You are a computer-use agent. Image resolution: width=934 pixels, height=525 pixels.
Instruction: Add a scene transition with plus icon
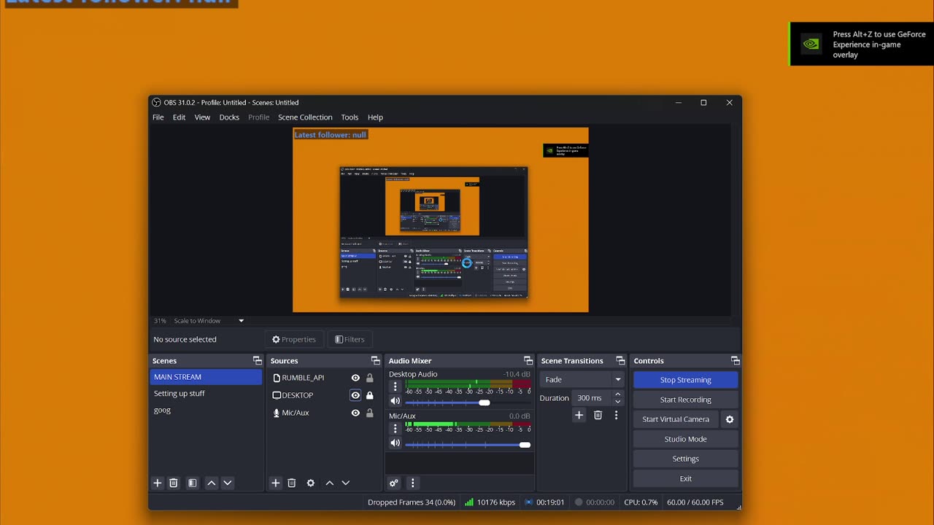[579, 415]
